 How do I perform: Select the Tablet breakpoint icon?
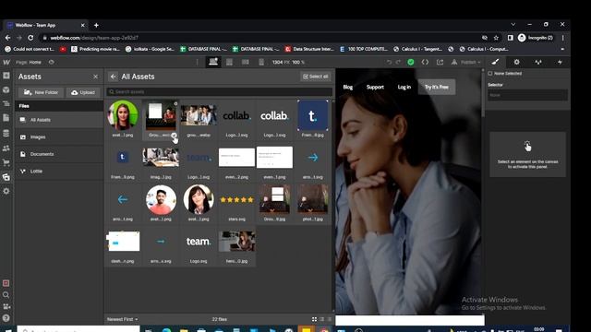tap(229, 62)
